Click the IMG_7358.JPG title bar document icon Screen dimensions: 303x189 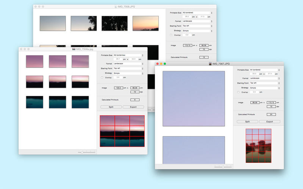click(x=116, y=7)
